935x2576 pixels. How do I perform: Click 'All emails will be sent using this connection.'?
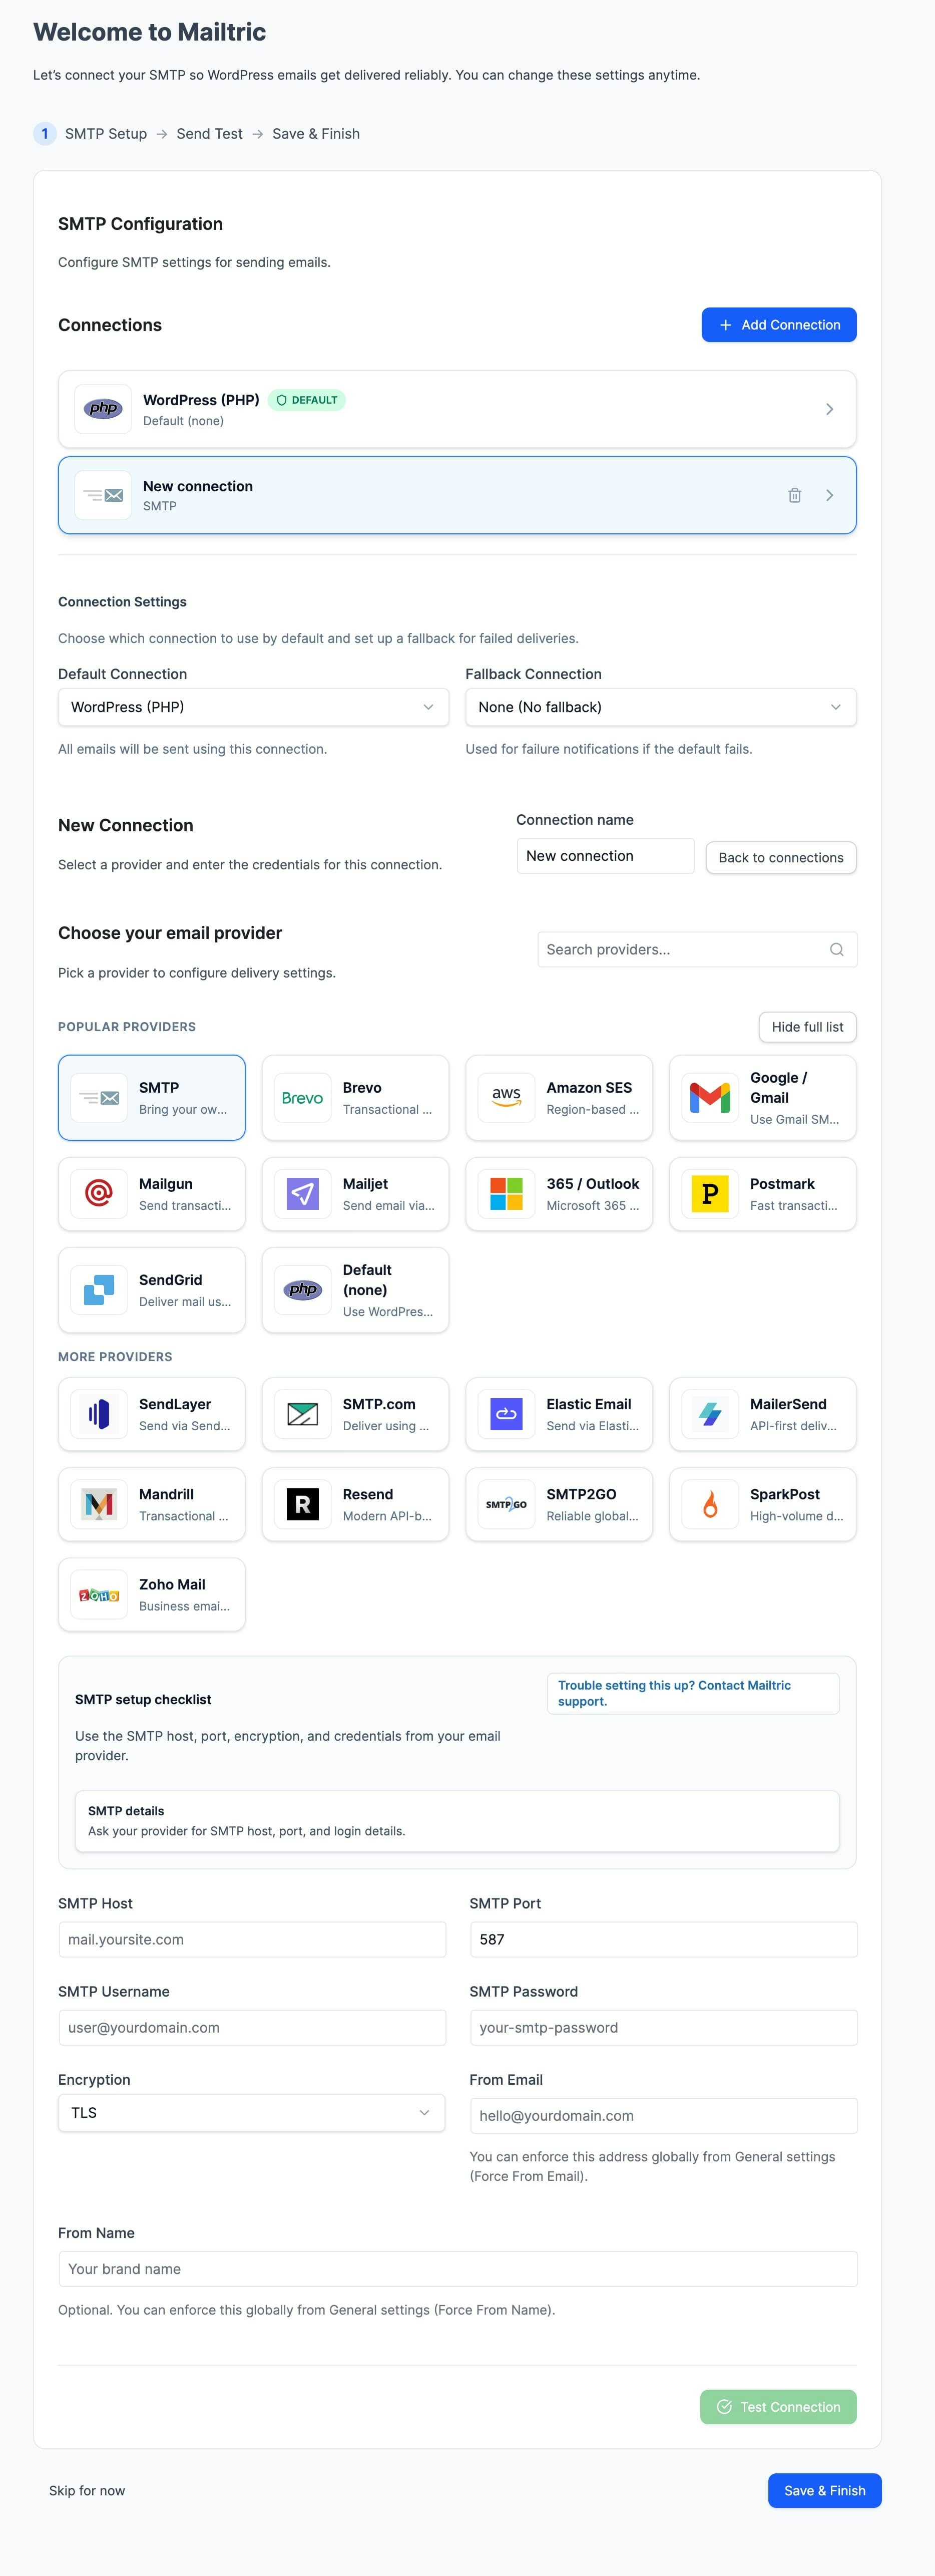[192, 749]
